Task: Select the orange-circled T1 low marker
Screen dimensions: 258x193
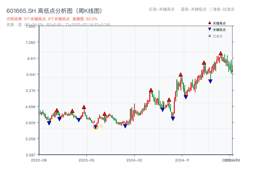Action: click(95, 127)
